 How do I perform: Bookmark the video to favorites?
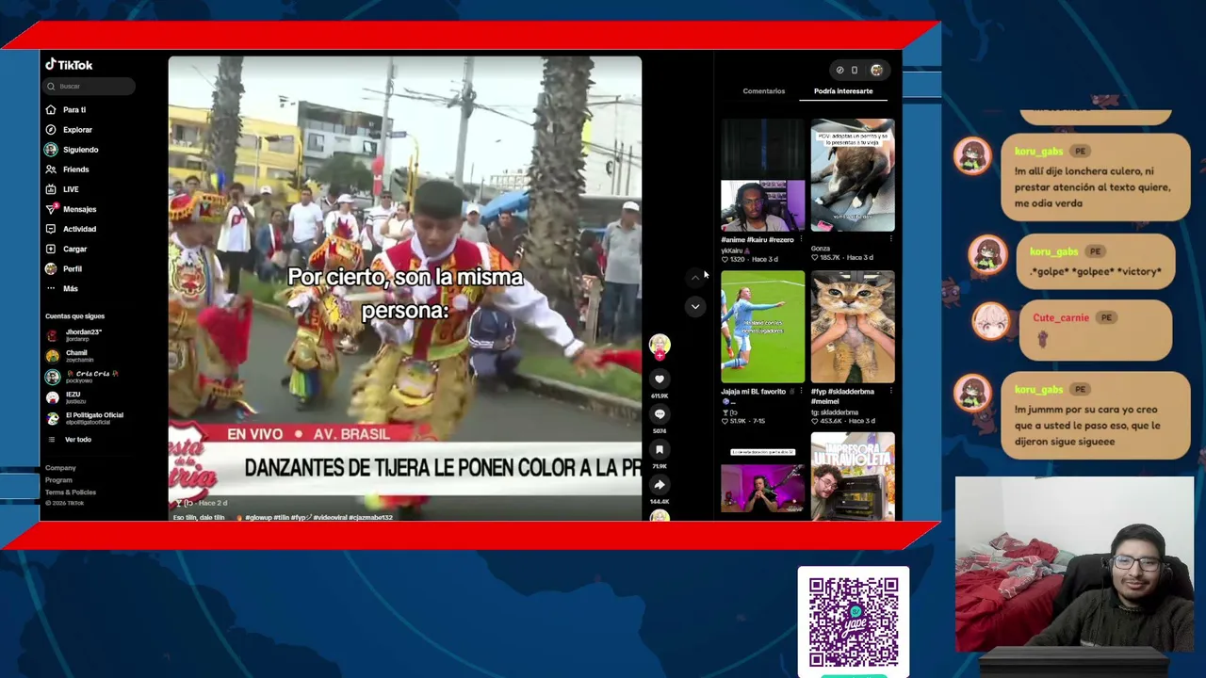(x=660, y=449)
